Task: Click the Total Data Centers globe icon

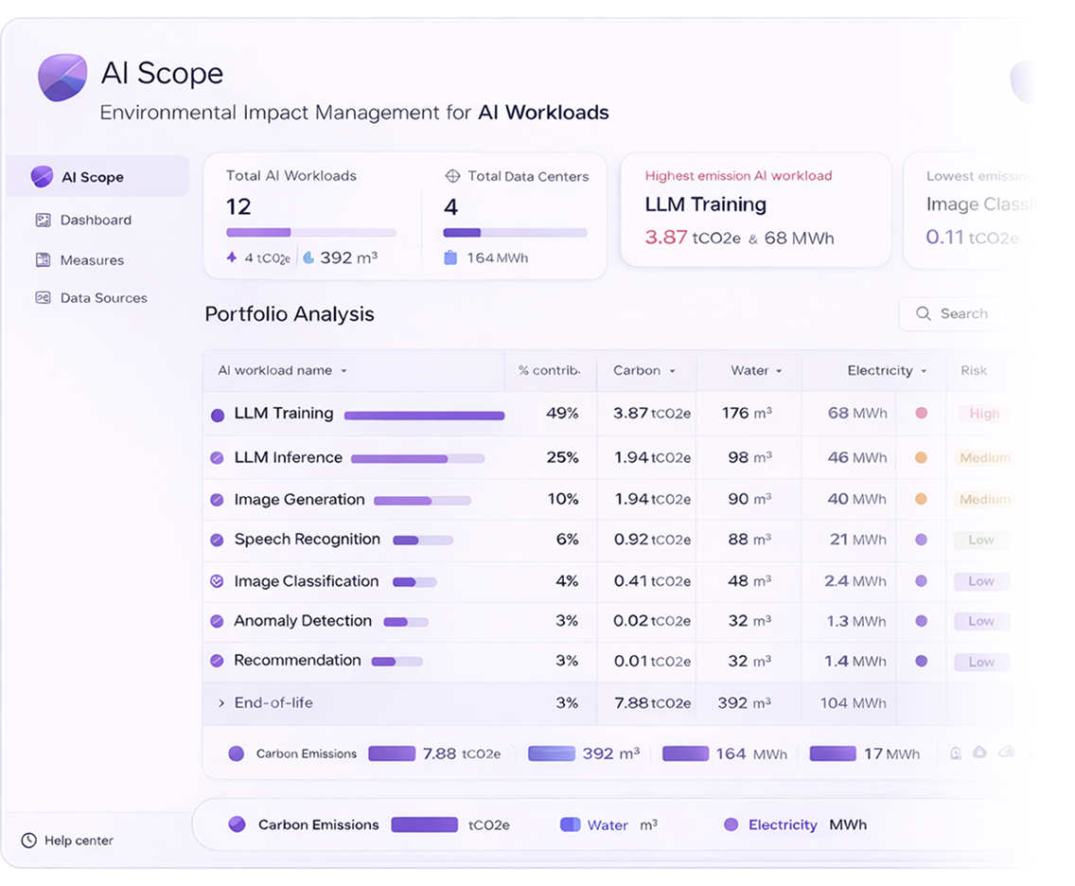Action: coord(452,176)
